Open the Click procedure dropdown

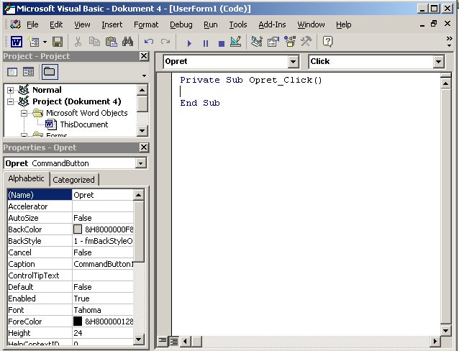439,62
